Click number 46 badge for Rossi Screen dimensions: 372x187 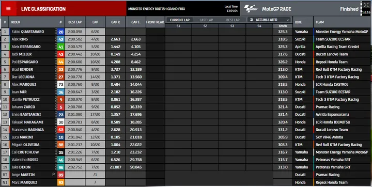pos(61,160)
